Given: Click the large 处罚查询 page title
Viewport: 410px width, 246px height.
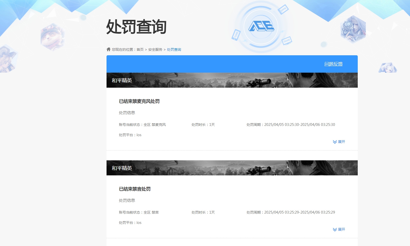Looking at the screenshot, I should tap(136, 27).
